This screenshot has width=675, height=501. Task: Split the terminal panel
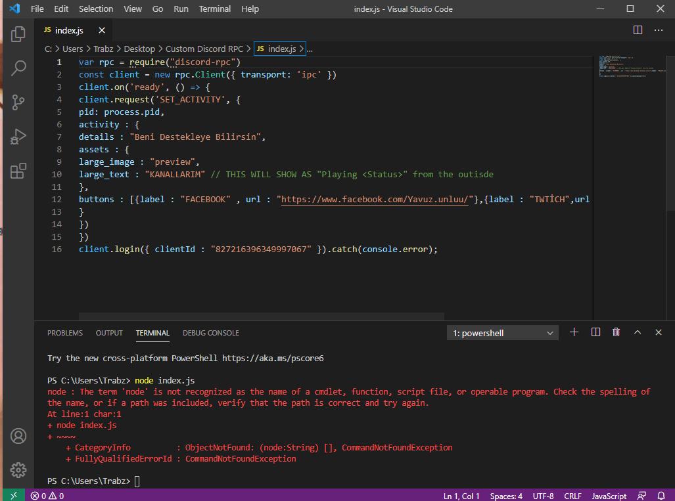click(x=595, y=332)
